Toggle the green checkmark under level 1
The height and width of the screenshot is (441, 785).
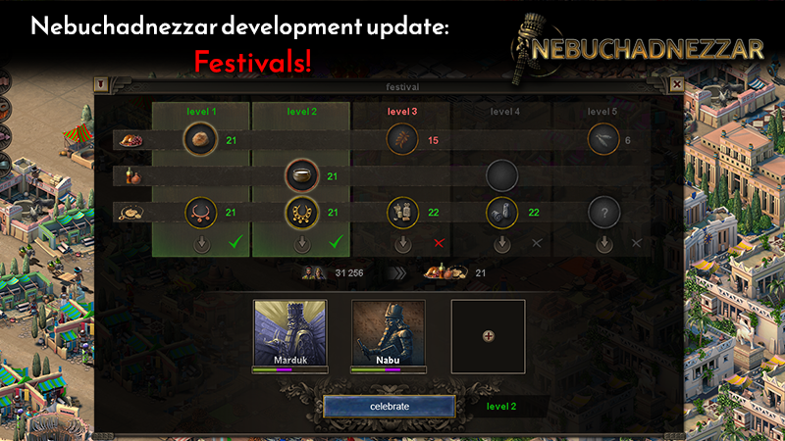(x=235, y=242)
